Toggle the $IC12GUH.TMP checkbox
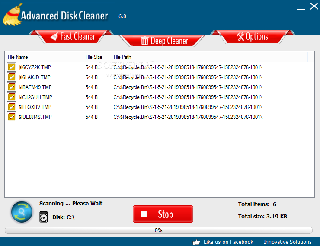This screenshot has height=246, width=320. coord(12,97)
